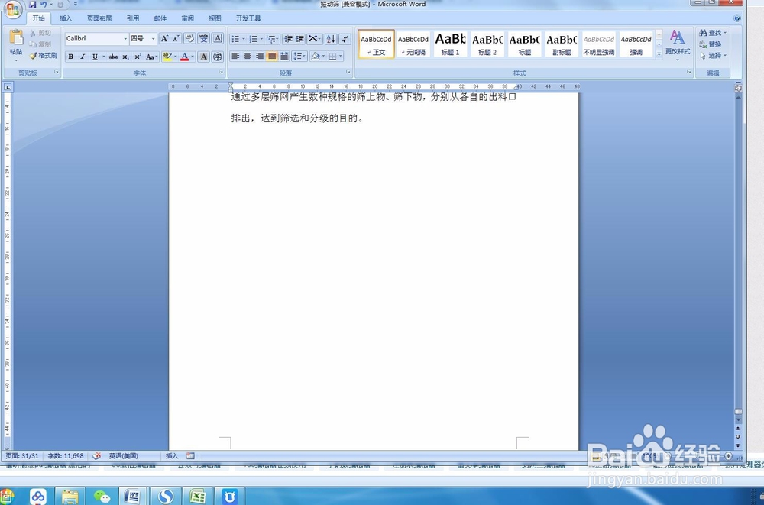
Task: Click the 选择 (Select) button
Action: coord(712,56)
